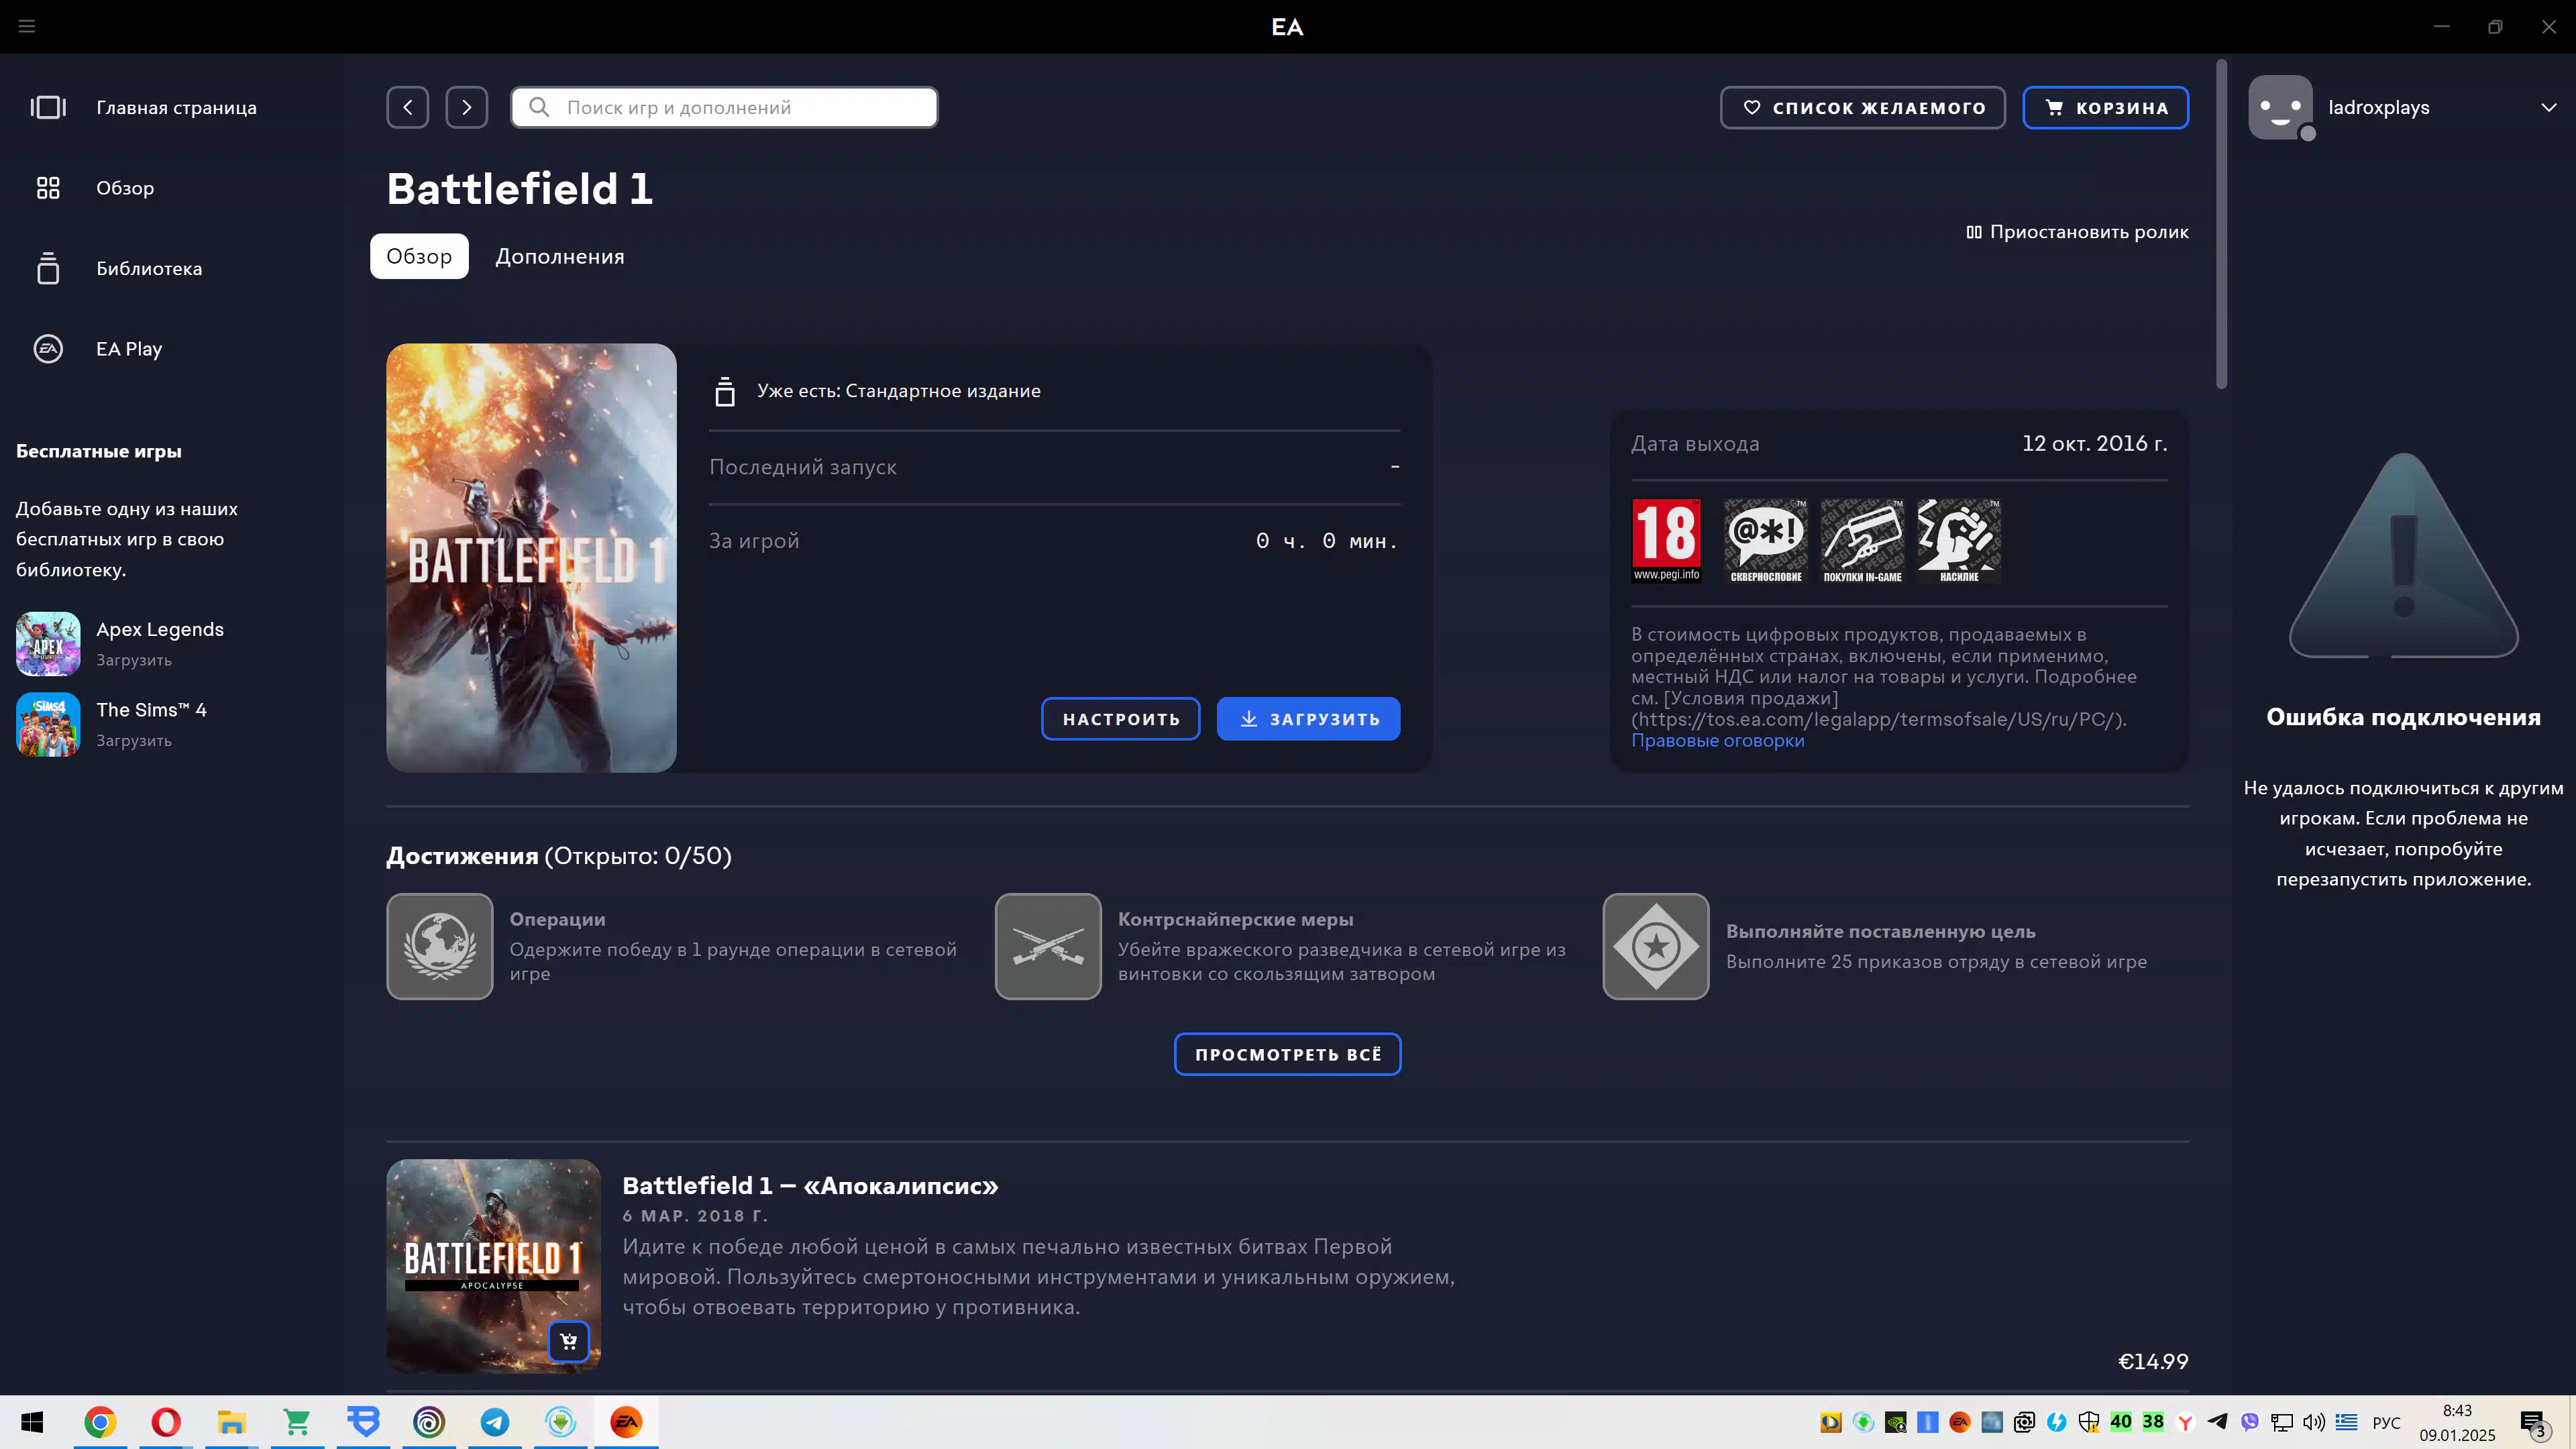Open the Battlefield 1 — «Апокалипсис» title

coord(810,1185)
